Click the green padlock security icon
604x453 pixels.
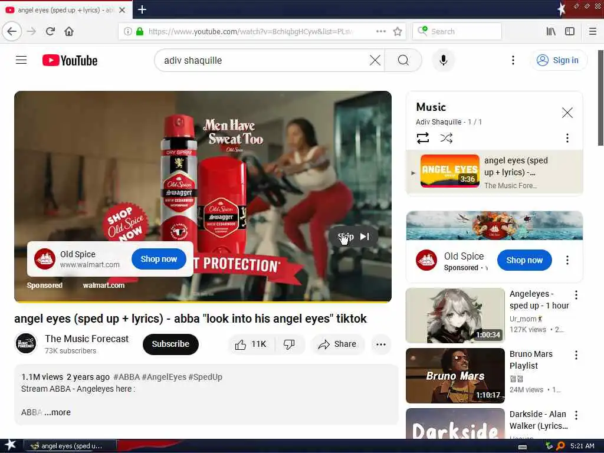tap(140, 31)
